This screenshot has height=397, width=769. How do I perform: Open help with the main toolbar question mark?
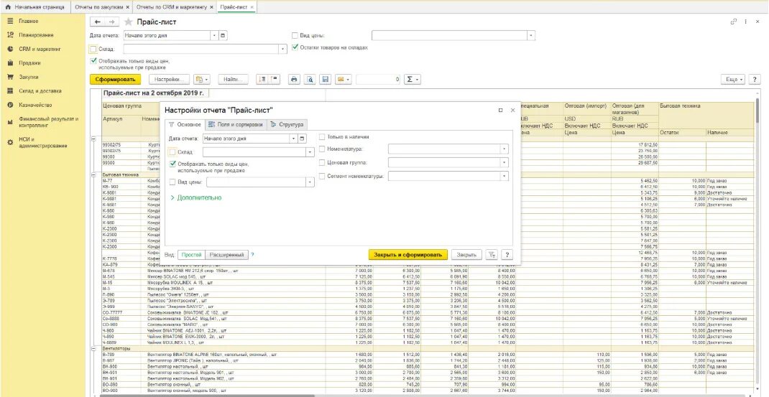tap(755, 80)
